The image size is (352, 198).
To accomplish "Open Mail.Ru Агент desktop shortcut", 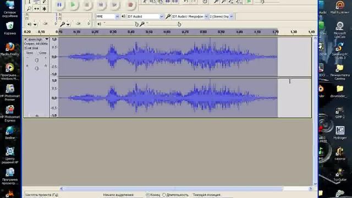I will point(340,7).
